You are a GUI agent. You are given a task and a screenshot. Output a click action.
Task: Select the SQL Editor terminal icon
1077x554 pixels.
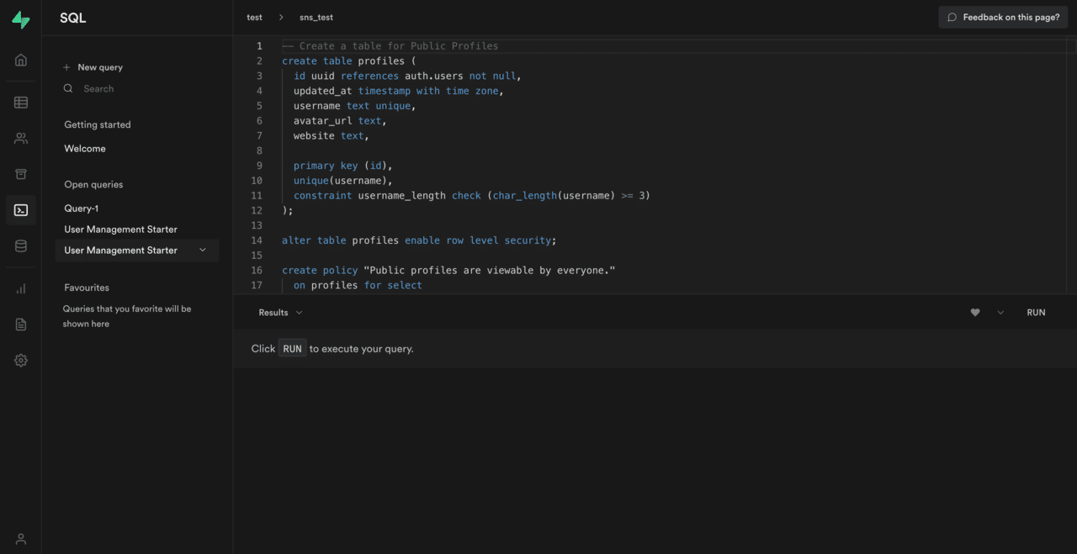(21, 210)
